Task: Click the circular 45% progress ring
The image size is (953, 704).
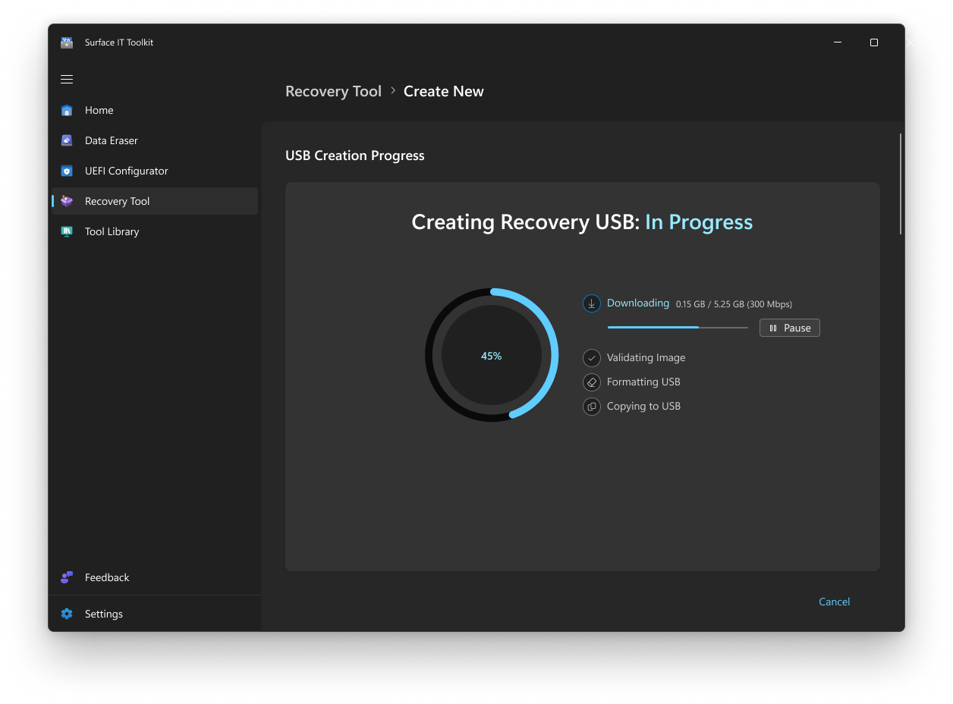Action: pos(492,355)
